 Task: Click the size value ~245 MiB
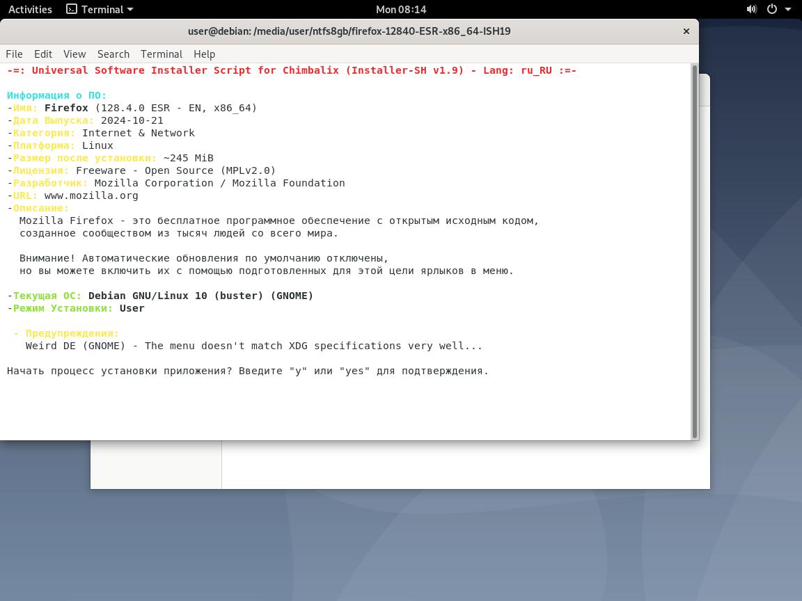tap(188, 158)
